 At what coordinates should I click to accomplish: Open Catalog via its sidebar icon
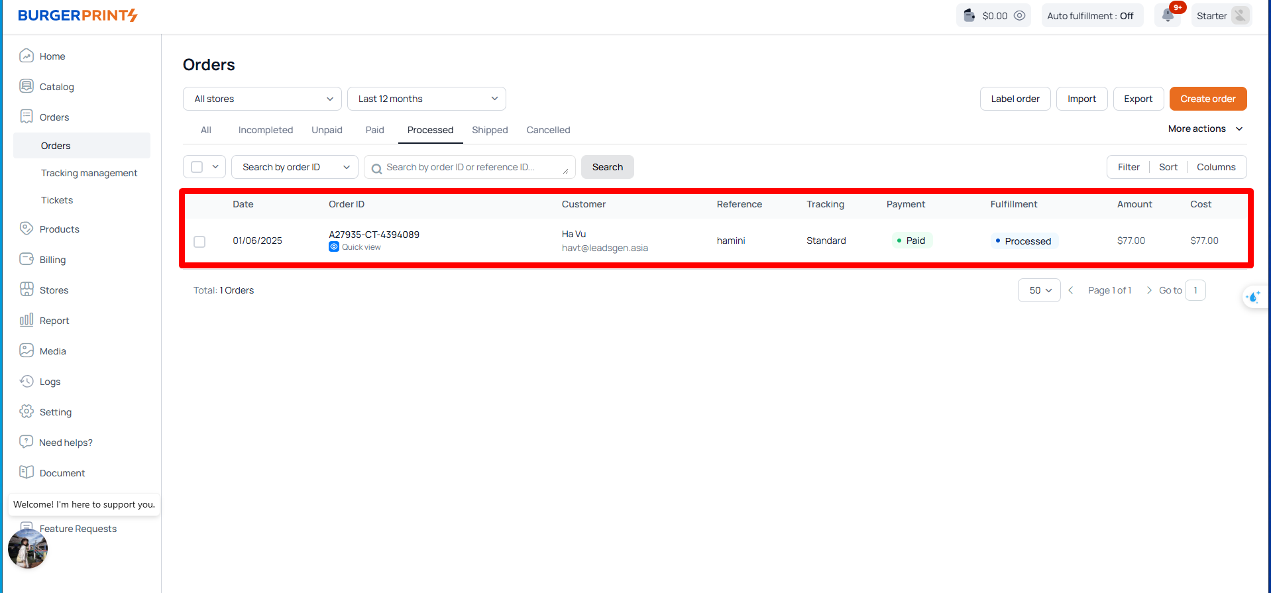pyautogui.click(x=27, y=86)
